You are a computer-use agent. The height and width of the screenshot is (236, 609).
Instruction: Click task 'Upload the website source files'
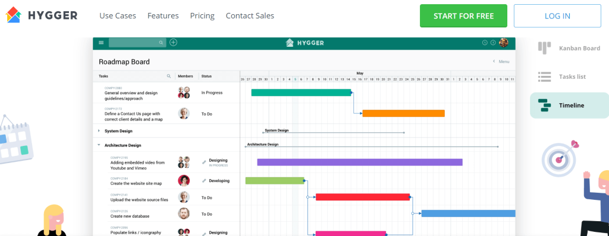tap(139, 200)
